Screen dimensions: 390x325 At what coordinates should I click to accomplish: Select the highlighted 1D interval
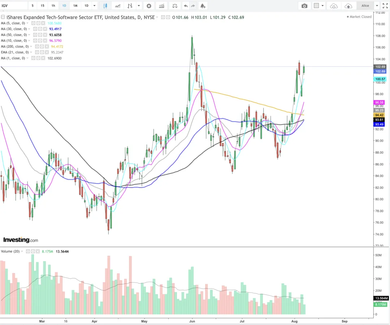coord(64,6)
